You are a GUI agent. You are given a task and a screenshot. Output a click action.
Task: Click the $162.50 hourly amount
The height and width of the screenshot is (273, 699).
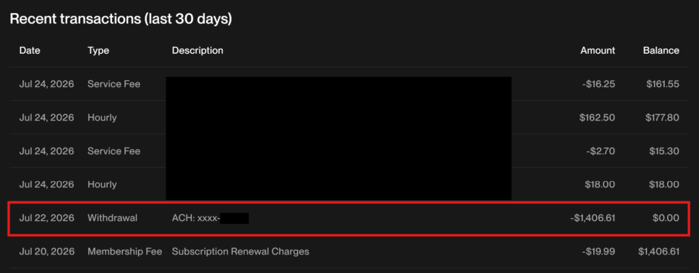coord(597,117)
